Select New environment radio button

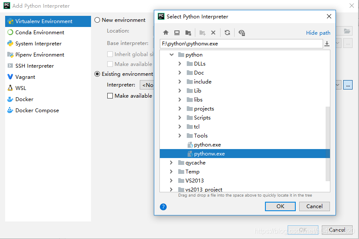[x=97, y=20]
